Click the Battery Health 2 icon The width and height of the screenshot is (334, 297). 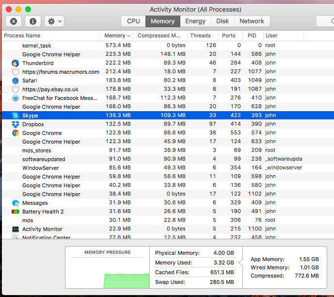[16, 212]
